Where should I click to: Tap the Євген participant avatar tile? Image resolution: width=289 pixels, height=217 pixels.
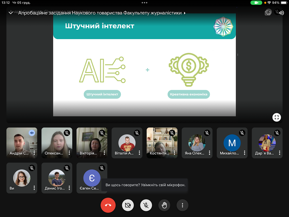92,178
